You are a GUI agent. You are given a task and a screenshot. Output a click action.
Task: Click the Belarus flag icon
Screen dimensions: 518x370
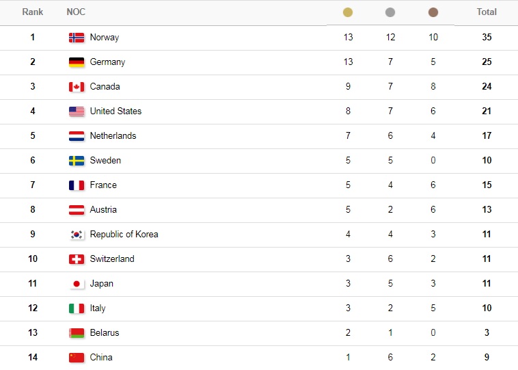pos(77,333)
